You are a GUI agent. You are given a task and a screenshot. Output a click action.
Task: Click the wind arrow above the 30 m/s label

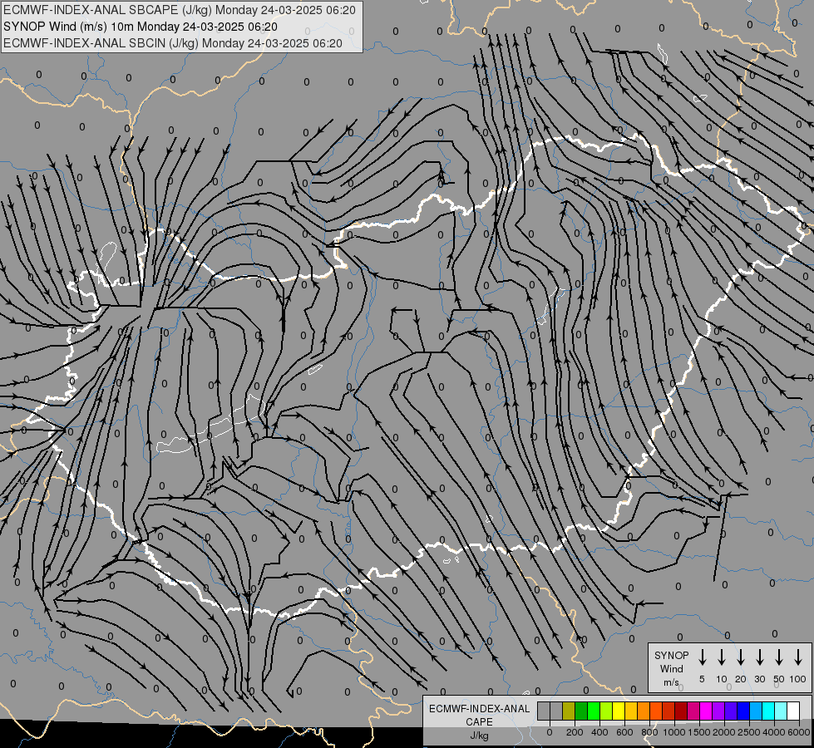tap(760, 657)
